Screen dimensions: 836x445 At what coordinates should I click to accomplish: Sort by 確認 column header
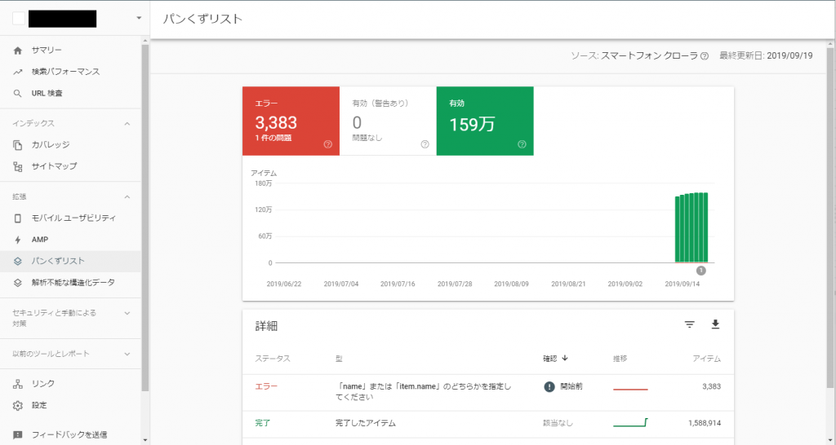(x=549, y=359)
